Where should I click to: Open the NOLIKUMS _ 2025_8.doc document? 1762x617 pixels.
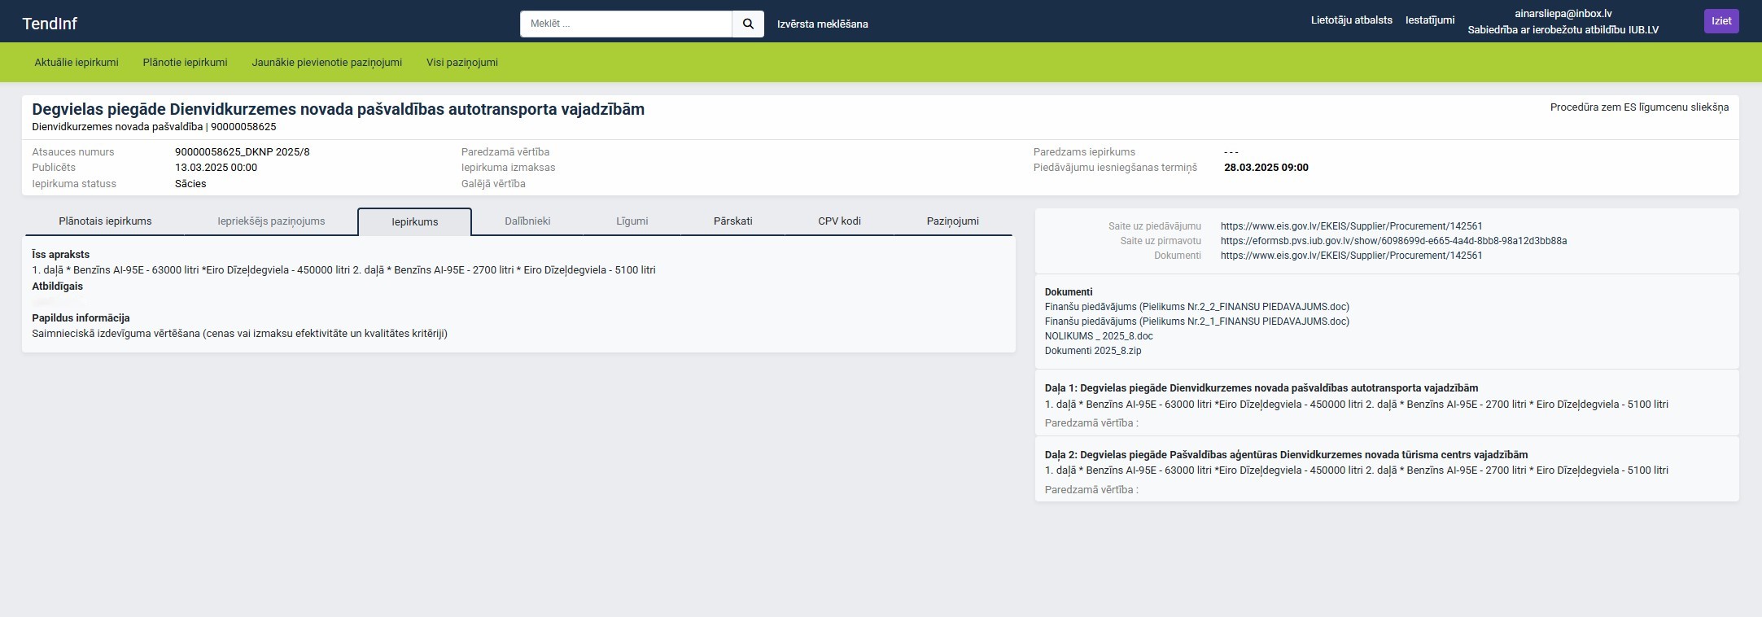[x=1099, y=336]
